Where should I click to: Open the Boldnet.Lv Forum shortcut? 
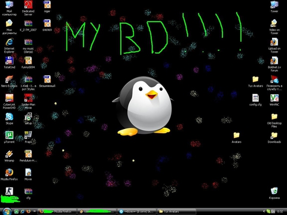(274, 64)
